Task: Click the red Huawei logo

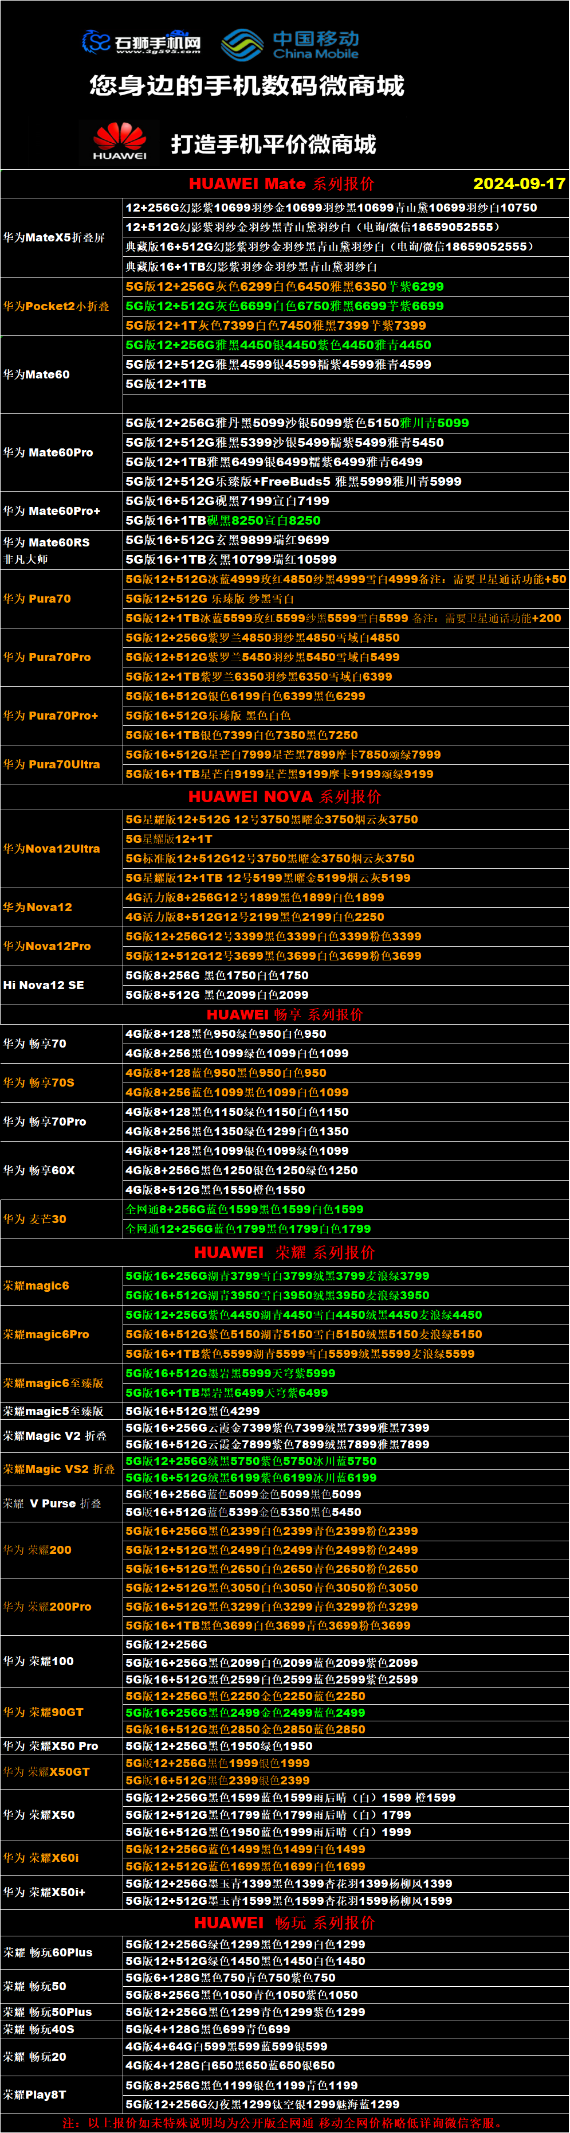Action: (x=120, y=140)
